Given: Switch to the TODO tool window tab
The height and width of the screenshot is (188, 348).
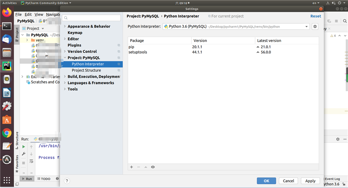Looking at the screenshot, I should tap(44, 179).
